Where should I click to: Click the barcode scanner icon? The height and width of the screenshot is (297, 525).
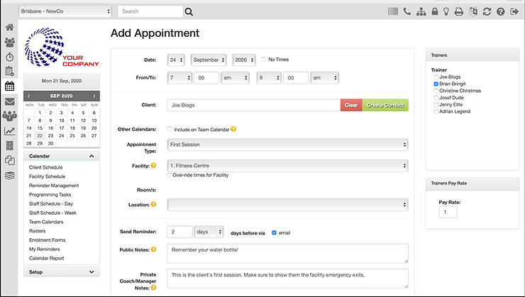[x=392, y=11]
